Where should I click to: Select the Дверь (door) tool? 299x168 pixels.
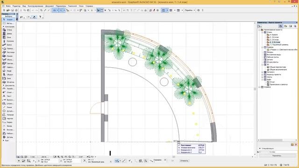coord(8,34)
